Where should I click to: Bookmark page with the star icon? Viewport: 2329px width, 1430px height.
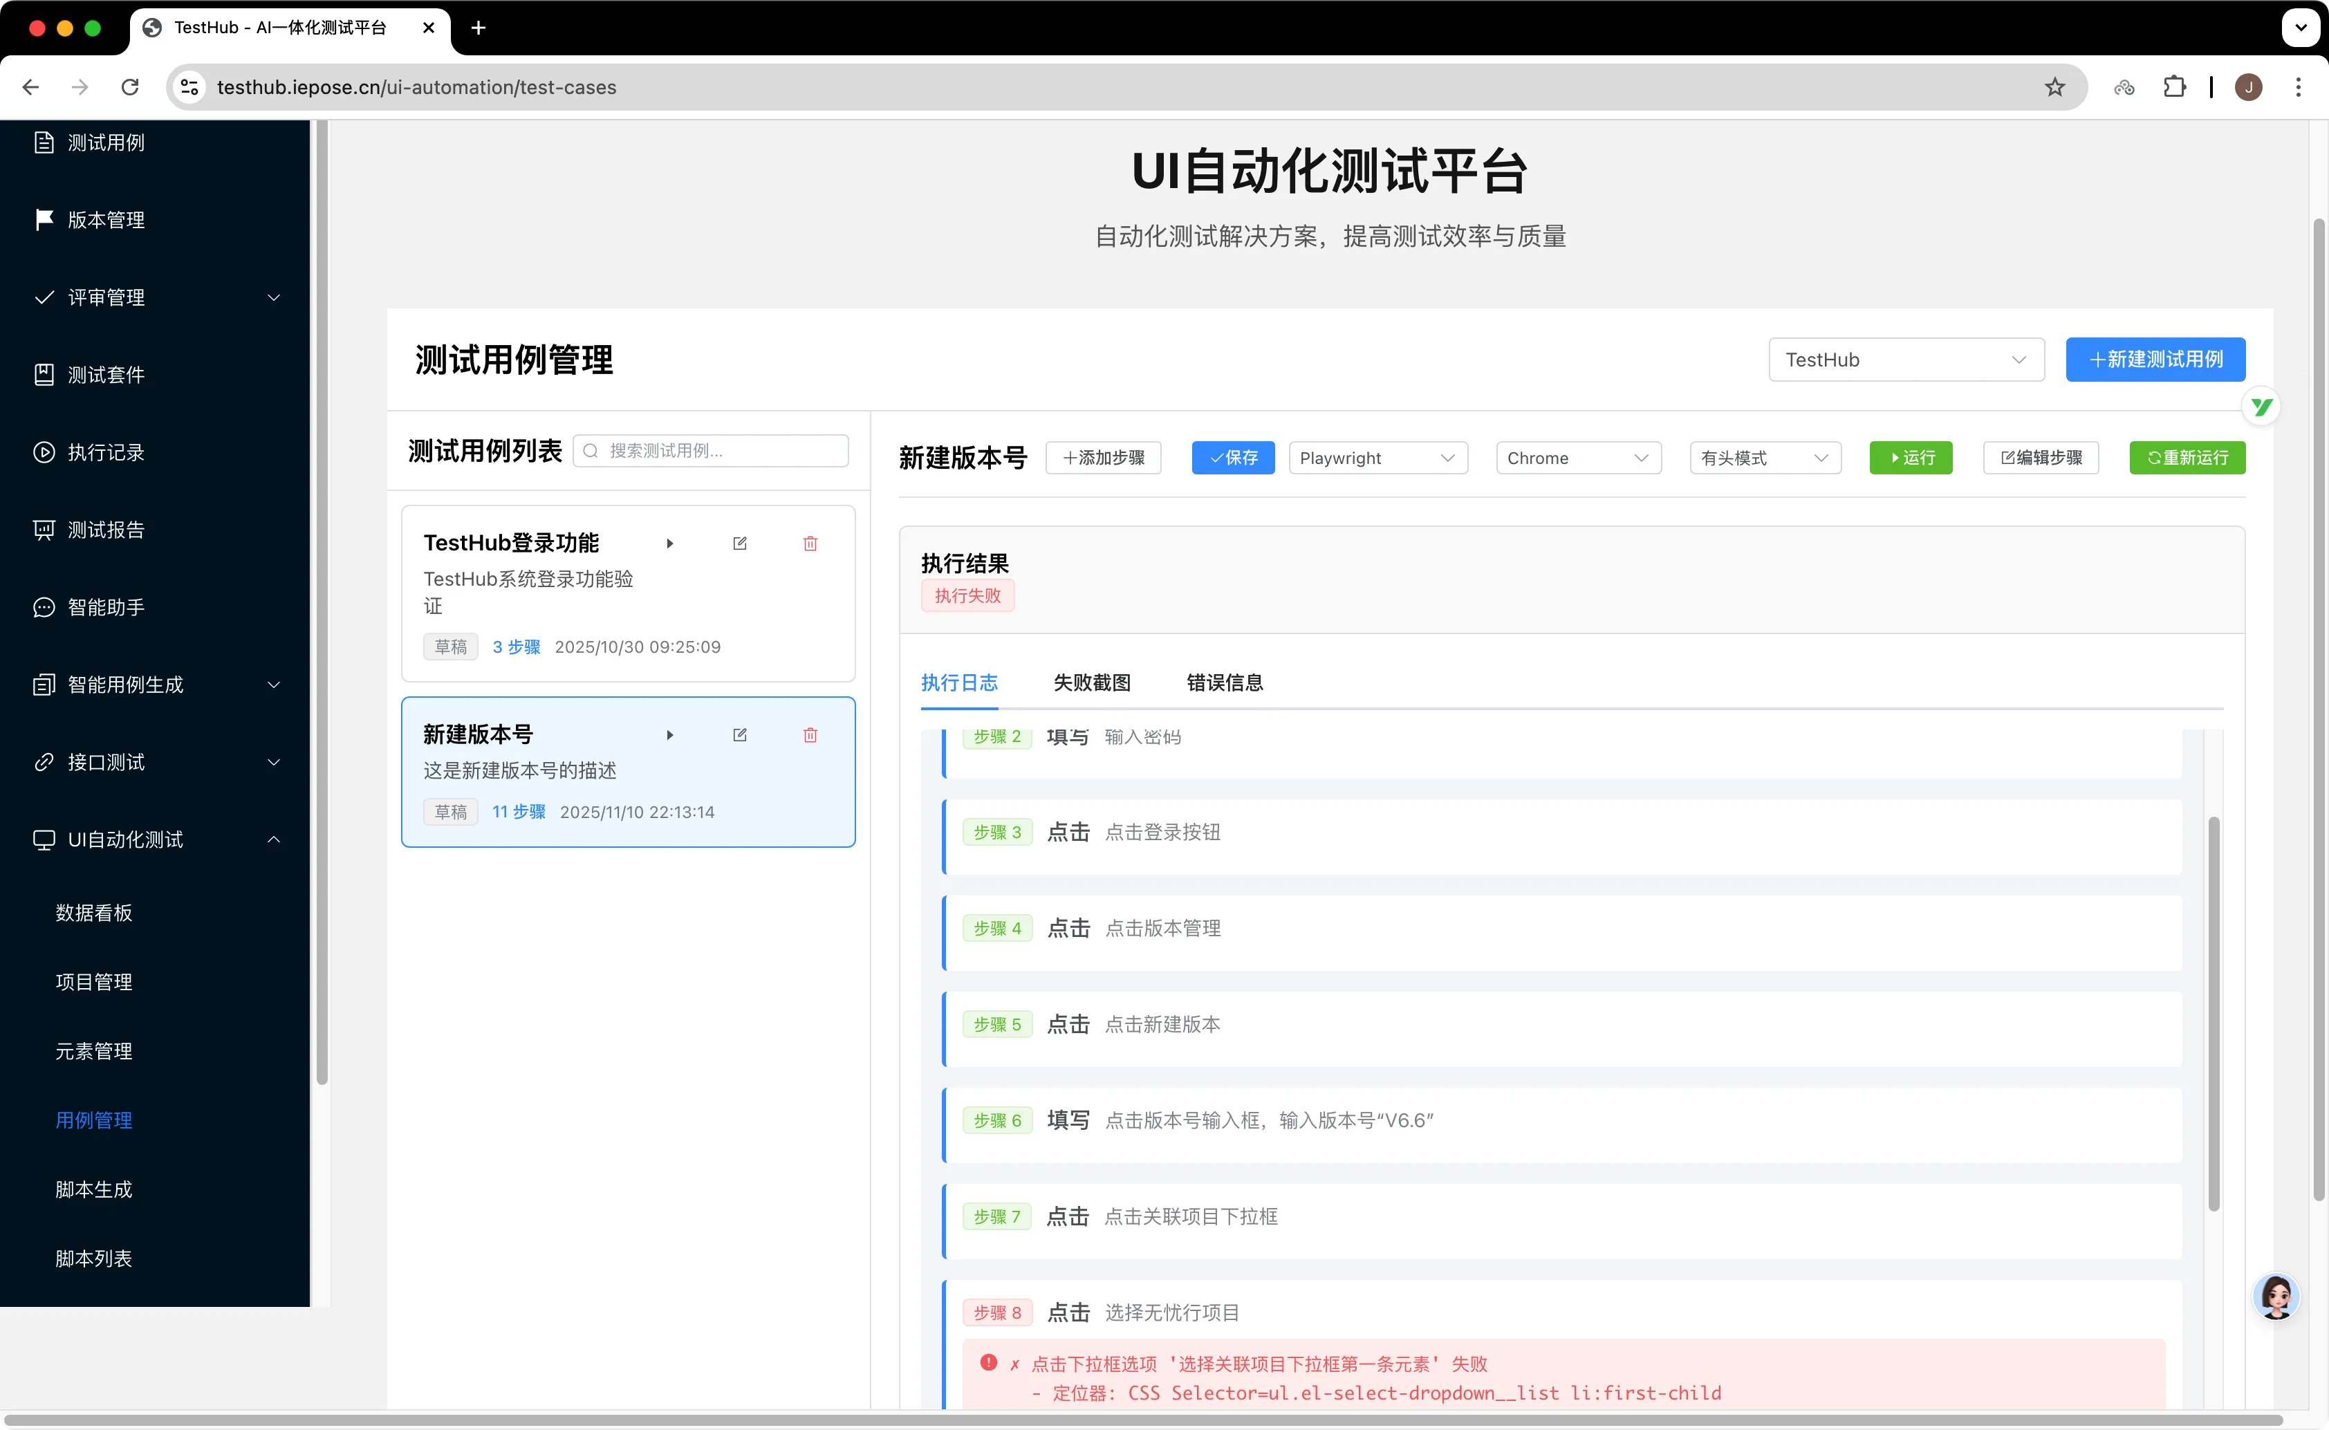pos(2054,87)
